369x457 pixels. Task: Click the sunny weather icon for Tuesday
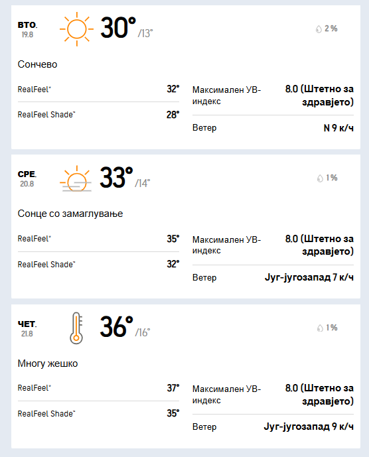pos(77,29)
